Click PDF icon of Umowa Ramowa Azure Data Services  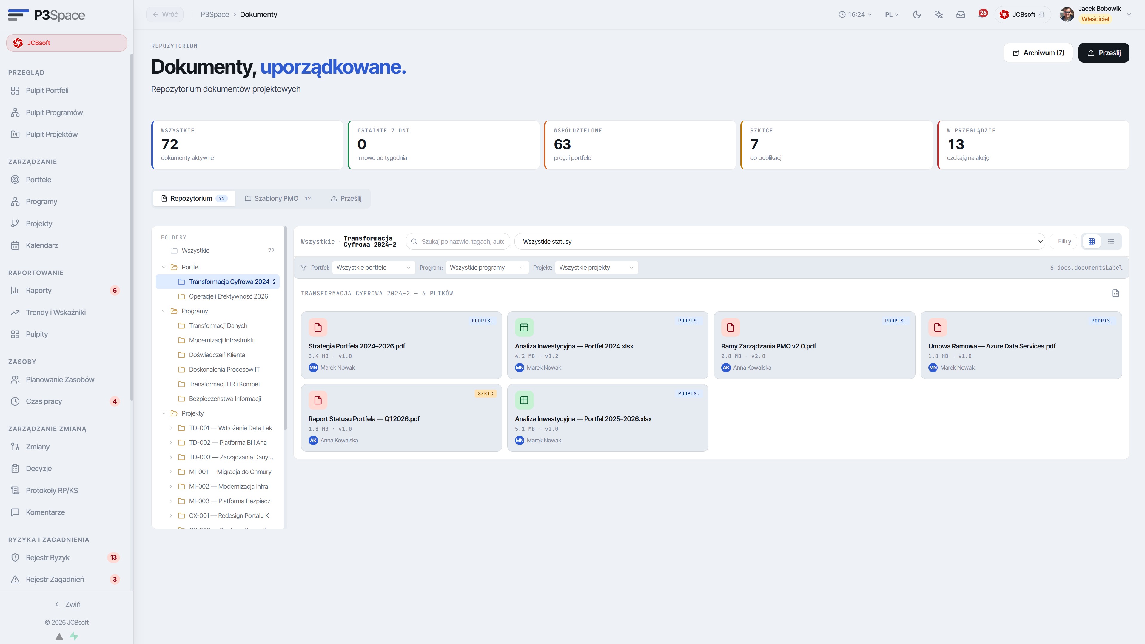pos(937,328)
